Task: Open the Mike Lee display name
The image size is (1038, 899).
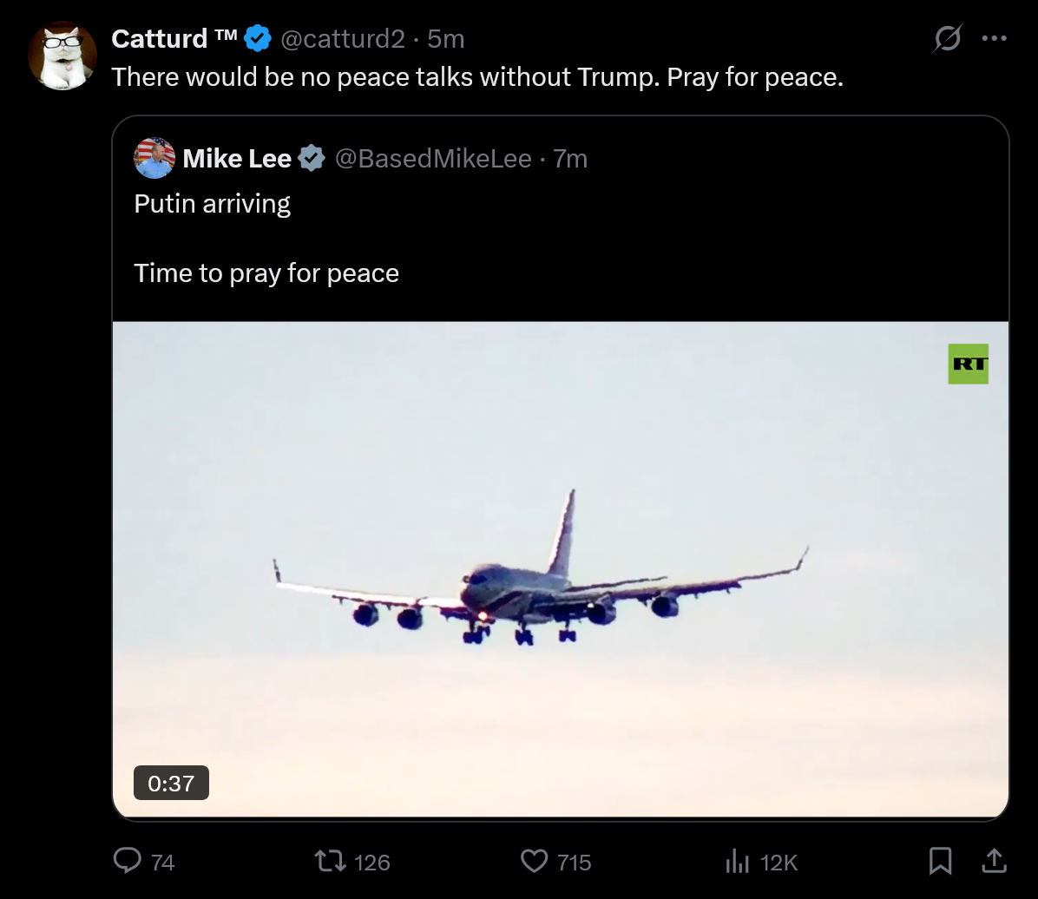Action: (x=237, y=158)
